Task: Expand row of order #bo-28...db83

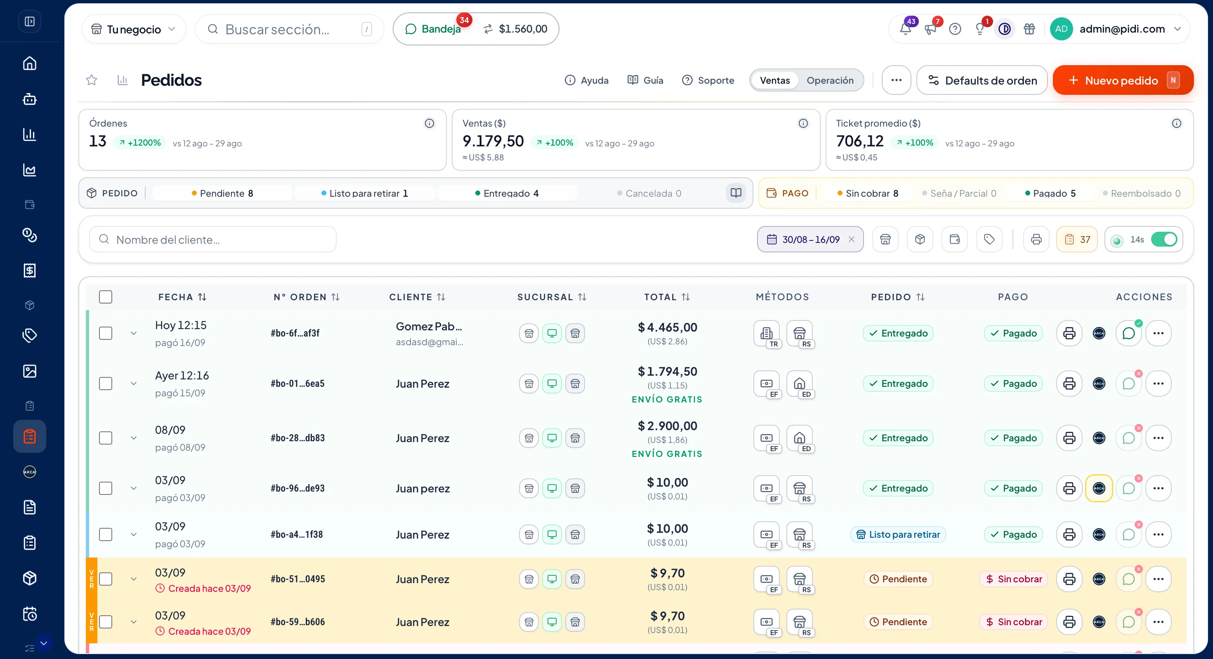Action: tap(134, 438)
